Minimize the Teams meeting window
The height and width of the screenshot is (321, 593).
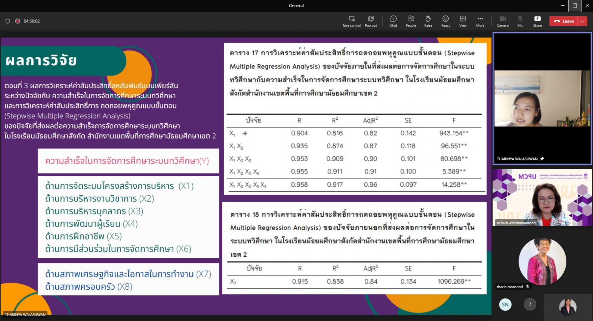pos(562,6)
